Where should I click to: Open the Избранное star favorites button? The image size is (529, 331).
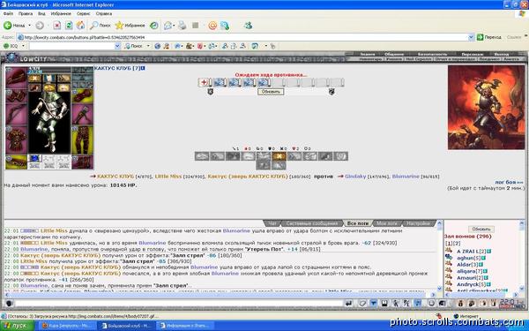click(130, 26)
